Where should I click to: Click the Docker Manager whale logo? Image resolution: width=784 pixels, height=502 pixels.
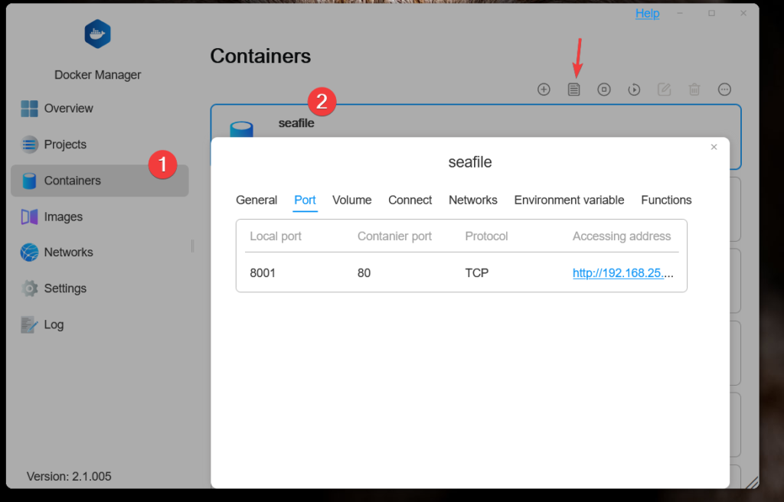click(x=98, y=34)
